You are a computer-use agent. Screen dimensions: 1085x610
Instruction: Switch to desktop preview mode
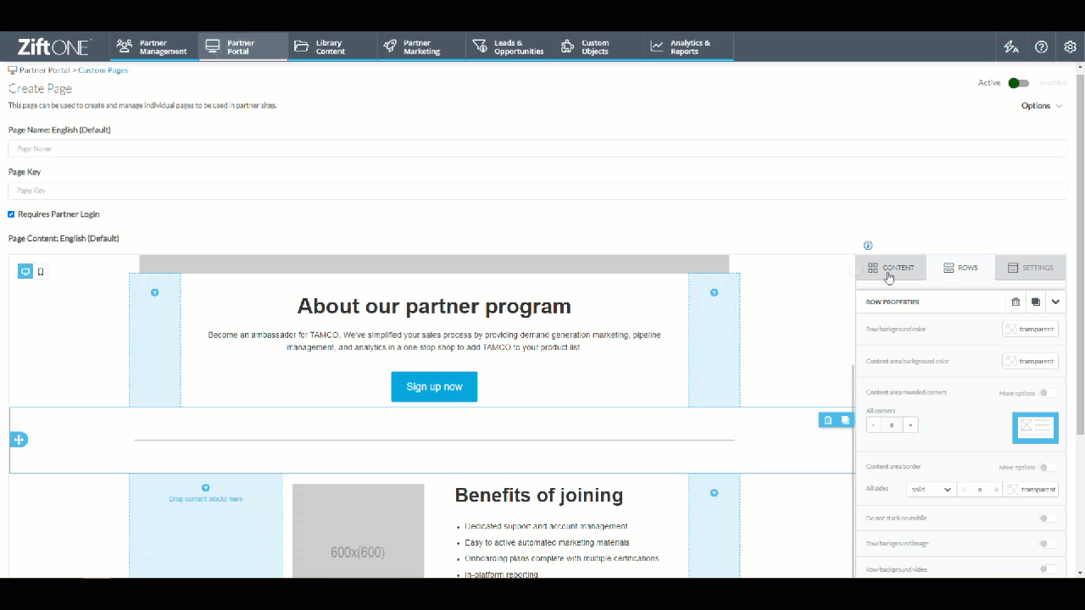pyautogui.click(x=25, y=272)
